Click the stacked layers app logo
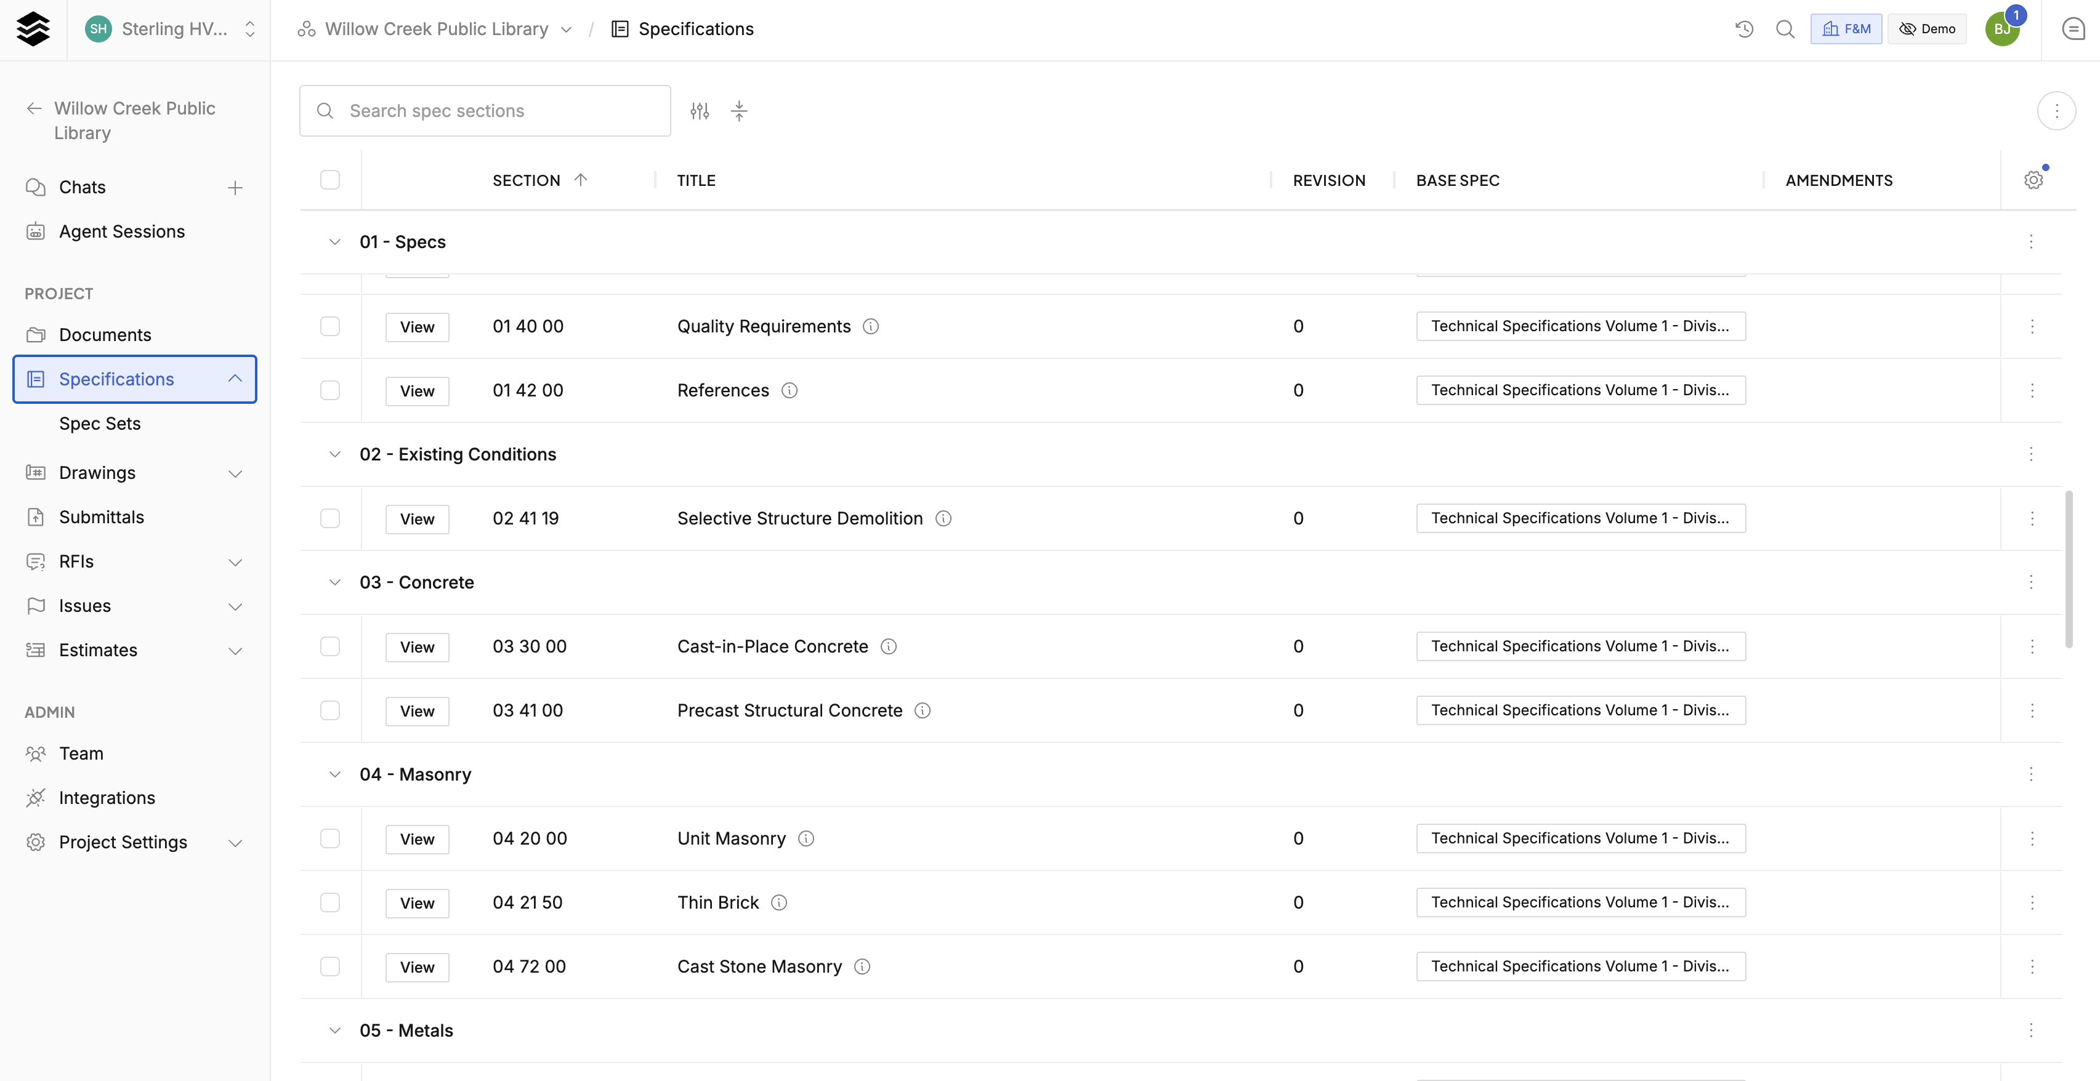This screenshot has height=1081, width=2100. coord(33,30)
